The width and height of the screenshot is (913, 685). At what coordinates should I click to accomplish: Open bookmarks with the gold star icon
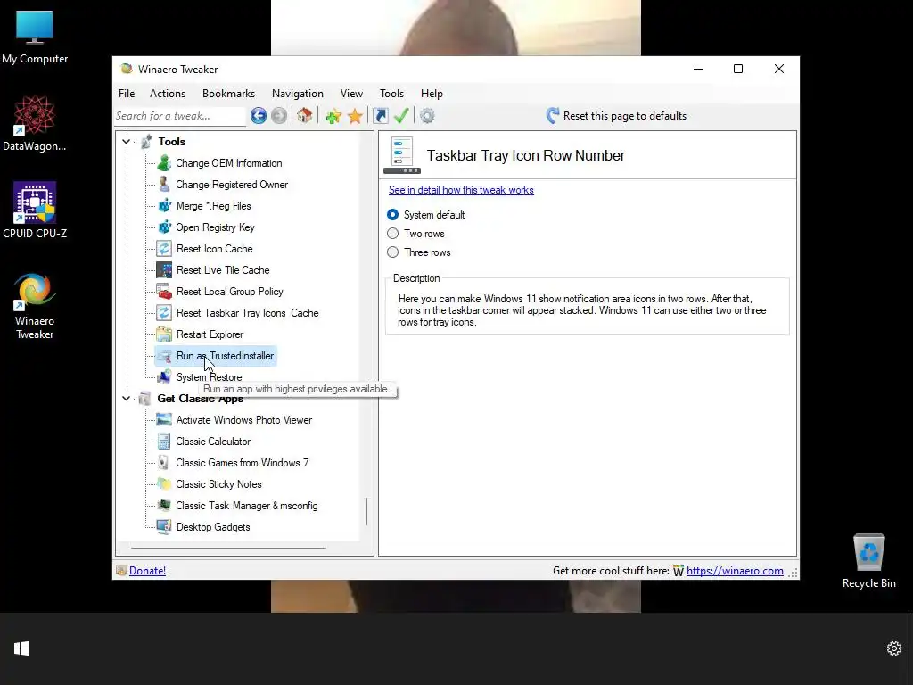pos(355,117)
